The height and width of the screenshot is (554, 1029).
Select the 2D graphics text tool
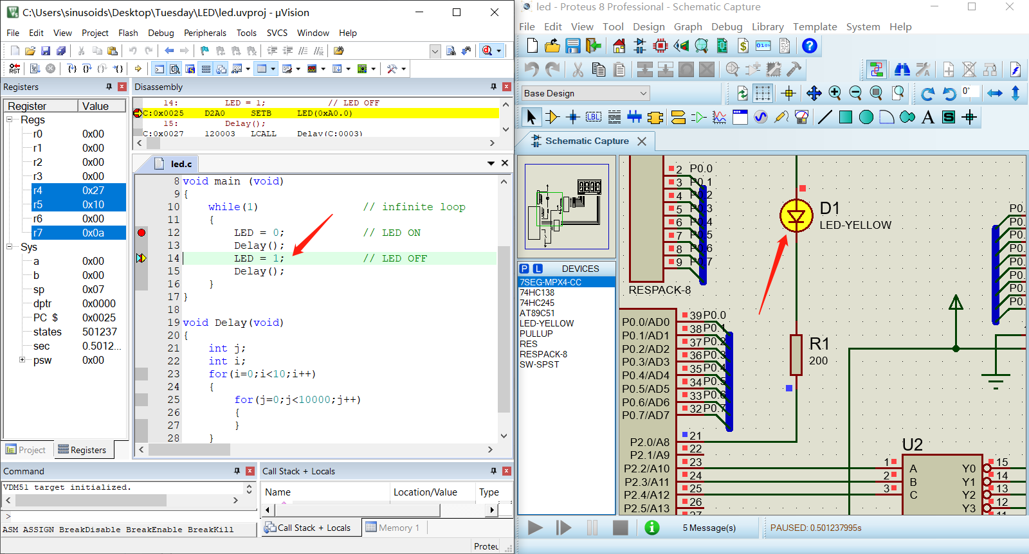(927, 117)
